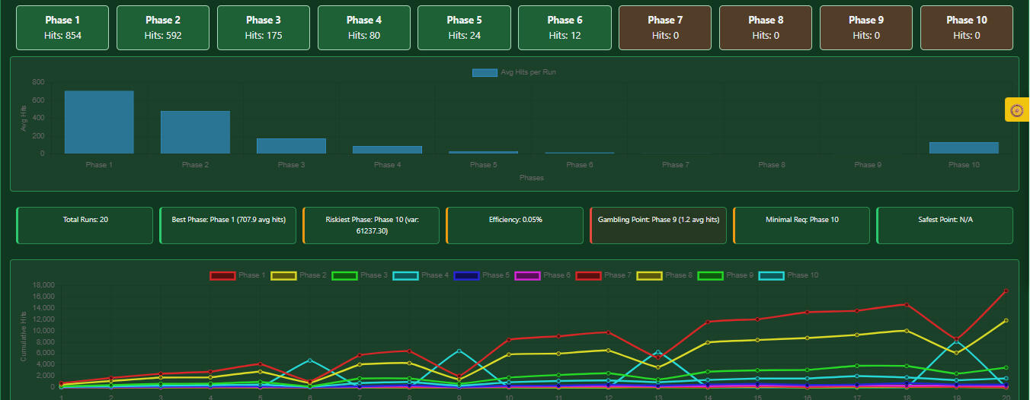Click the Phase 1 bar in bar chart
The height and width of the screenshot is (400, 1030).
pyautogui.click(x=99, y=122)
